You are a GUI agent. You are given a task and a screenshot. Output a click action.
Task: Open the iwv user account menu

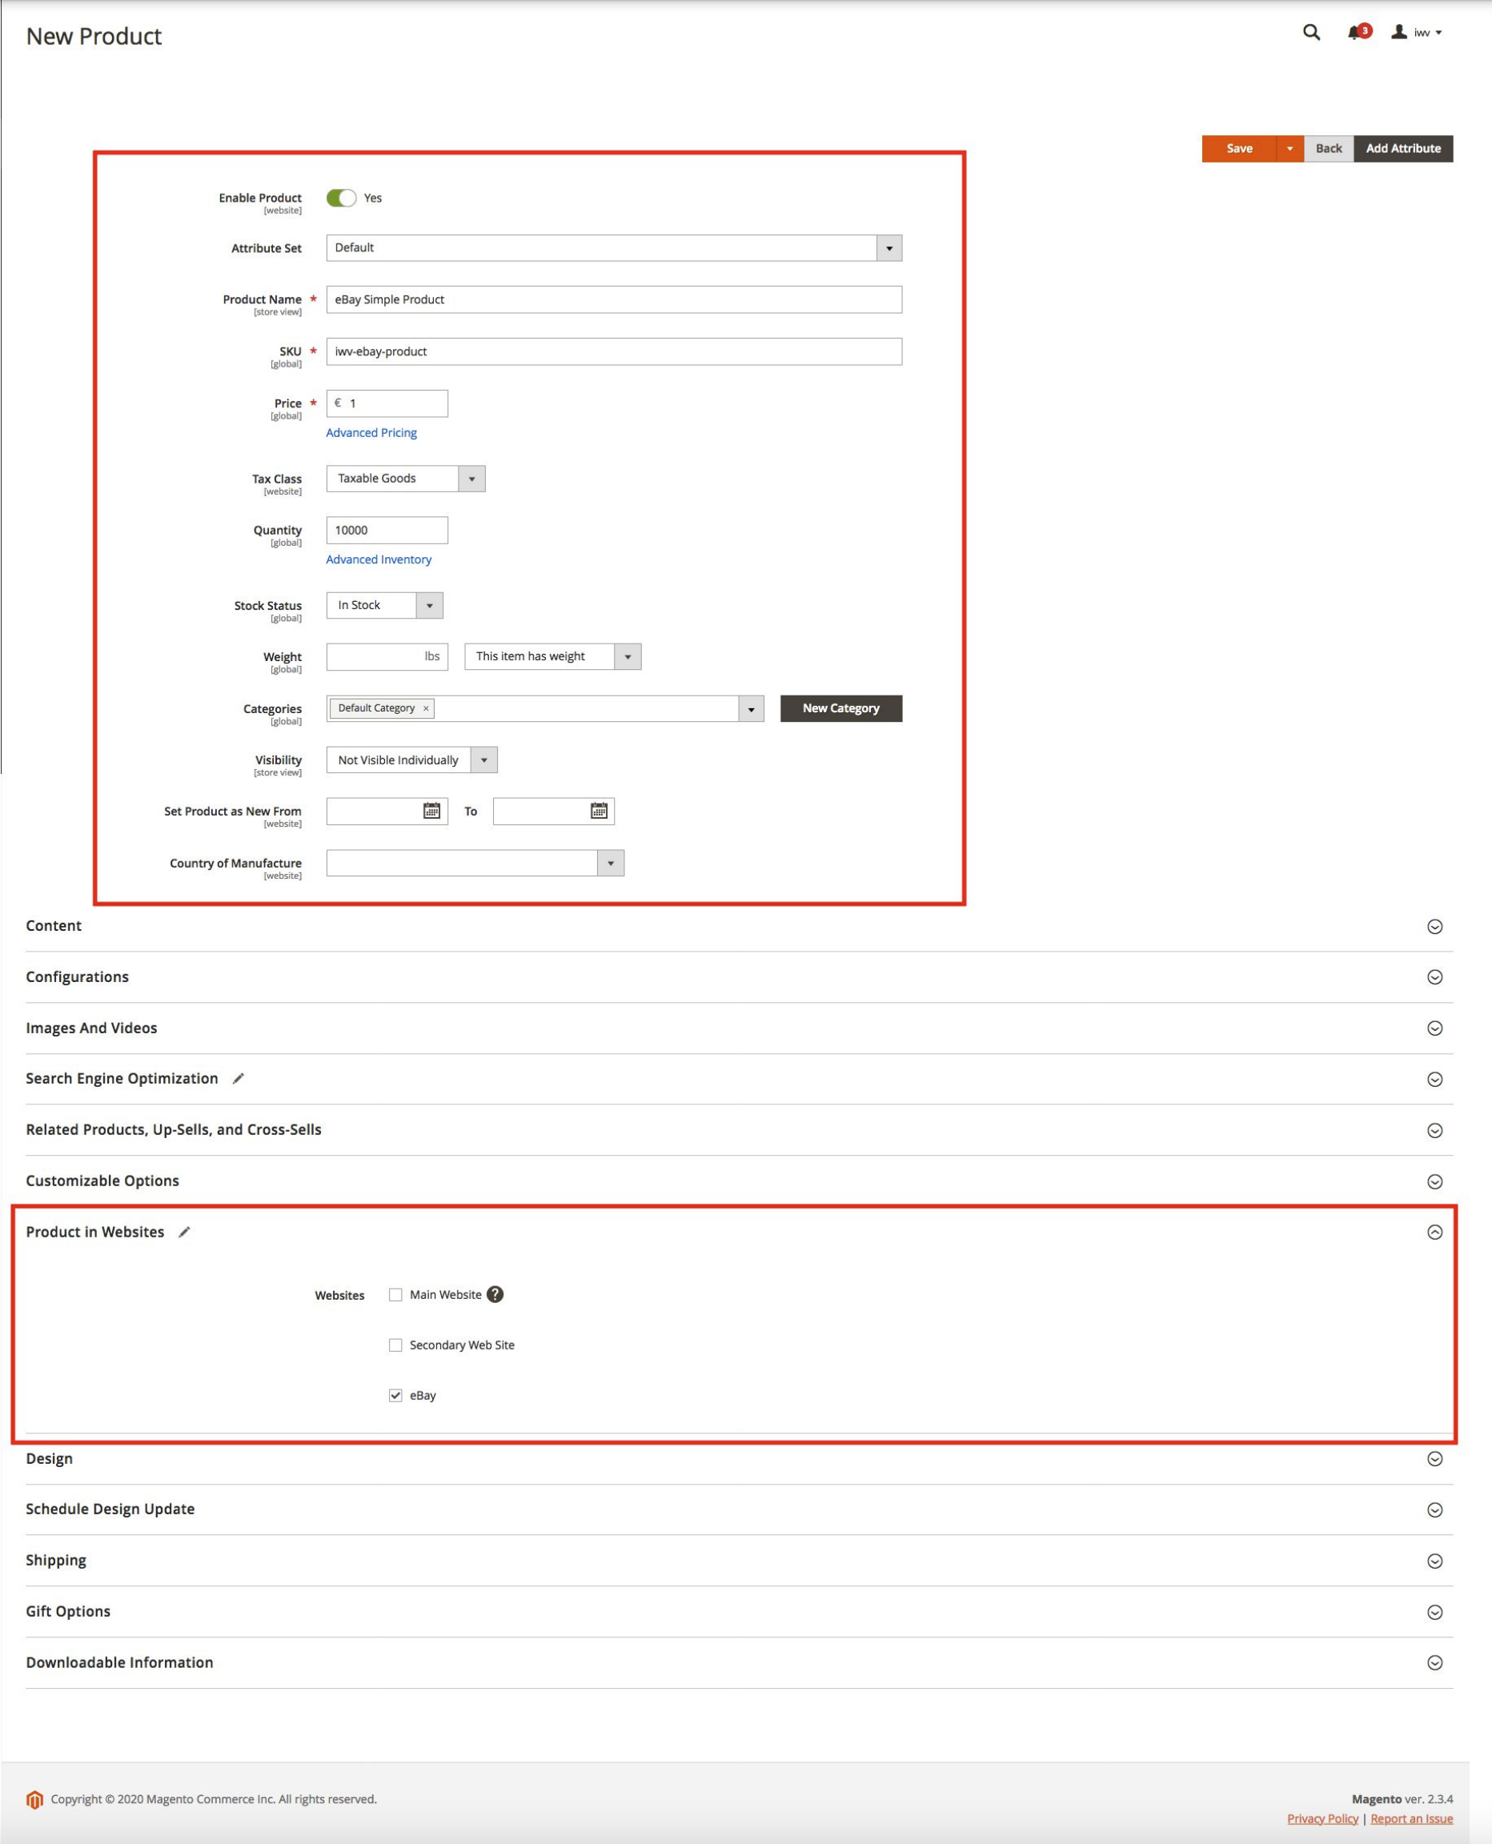[x=1417, y=33]
